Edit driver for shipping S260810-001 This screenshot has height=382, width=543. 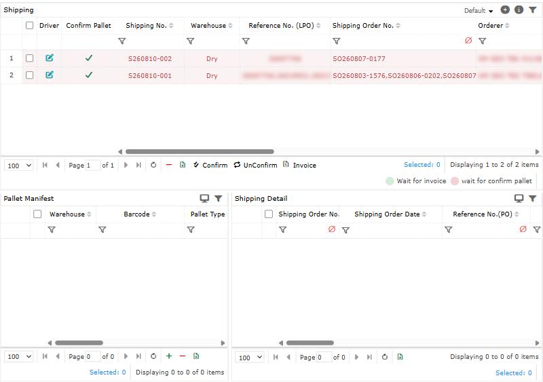tap(50, 75)
